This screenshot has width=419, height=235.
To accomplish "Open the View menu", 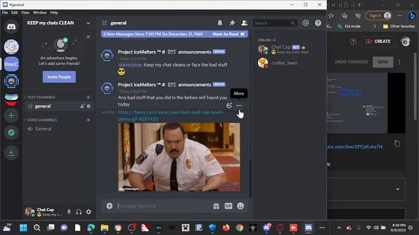I will pyautogui.click(x=25, y=12).
